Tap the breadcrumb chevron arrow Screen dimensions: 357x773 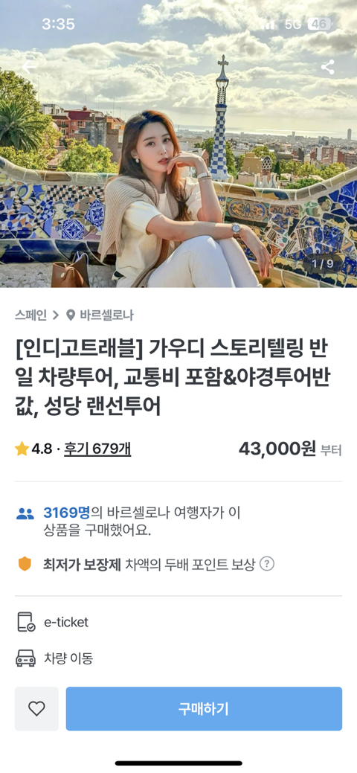click(x=56, y=315)
